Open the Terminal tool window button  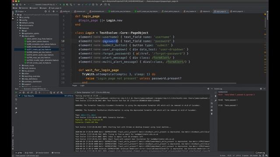[56, 153]
